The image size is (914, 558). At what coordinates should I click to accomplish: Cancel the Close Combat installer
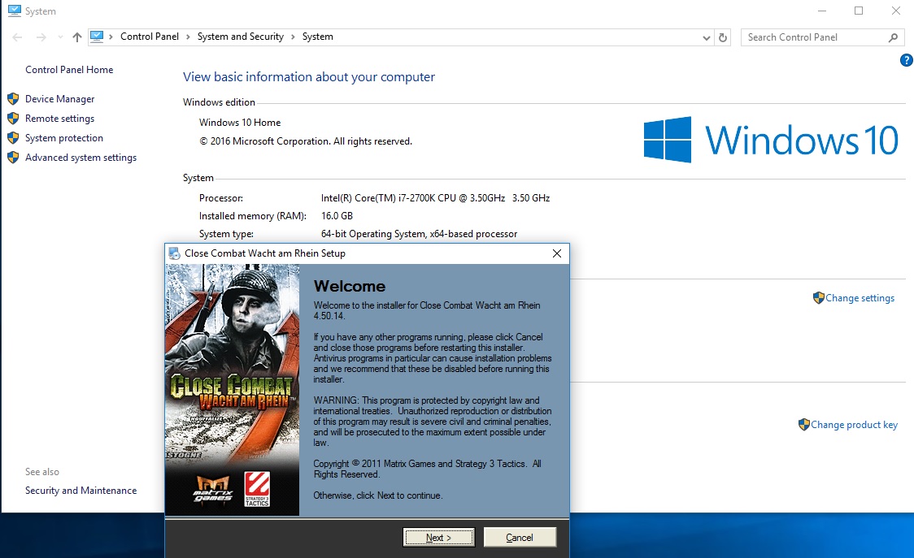pos(520,537)
